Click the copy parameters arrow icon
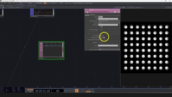 click(113, 12)
